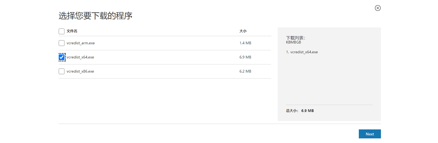Click the 1.4 MB size value
The image size is (438, 143).
[x=245, y=43]
